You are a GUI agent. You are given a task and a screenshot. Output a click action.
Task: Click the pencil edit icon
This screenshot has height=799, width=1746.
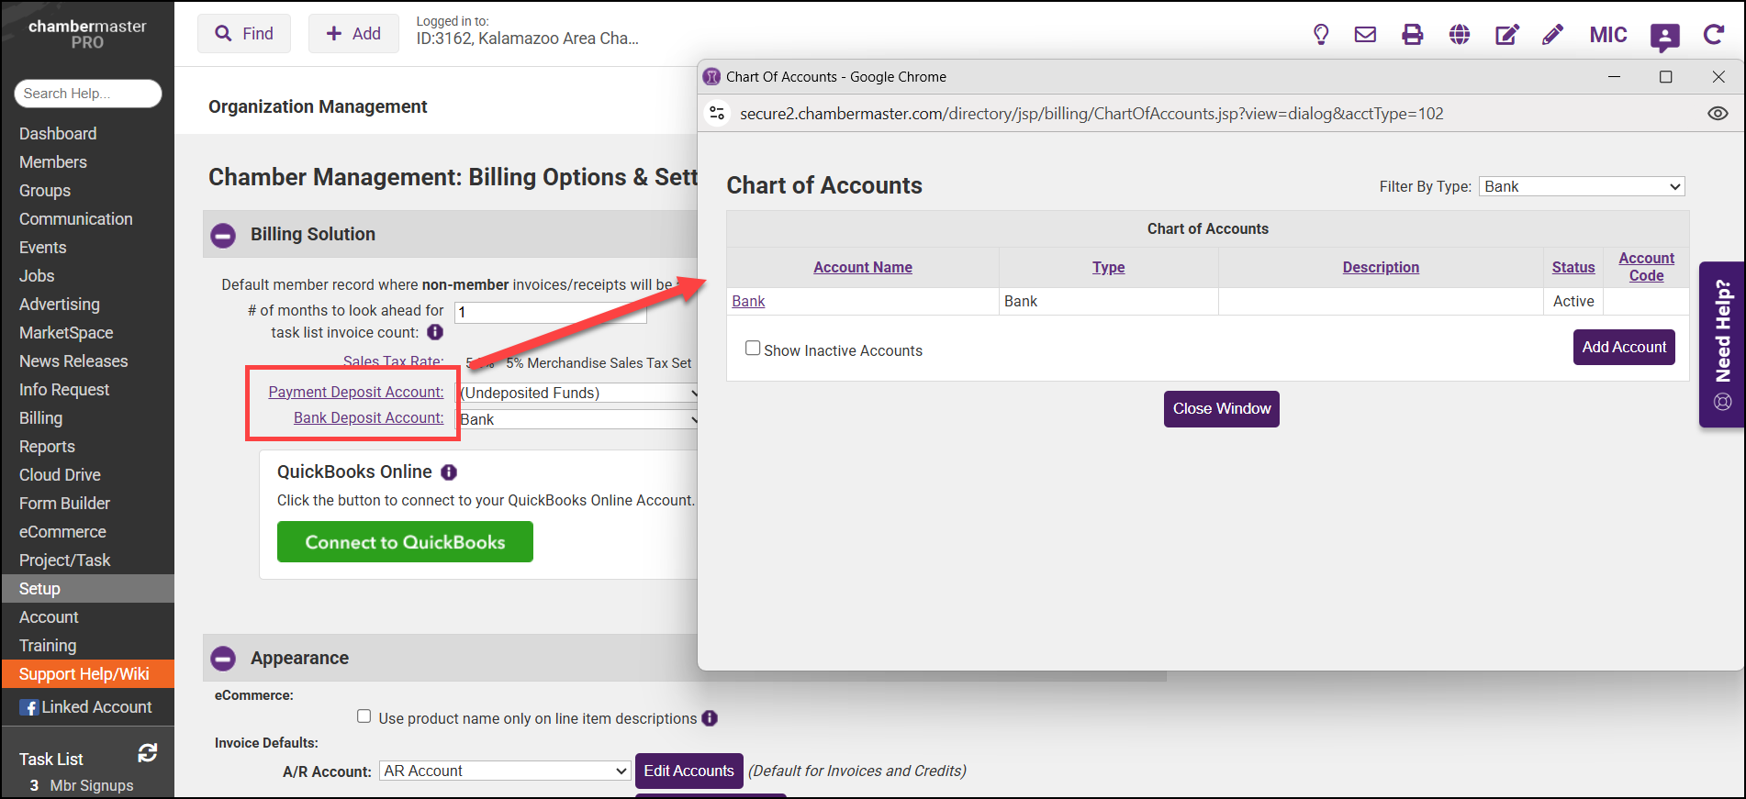pos(1552,35)
